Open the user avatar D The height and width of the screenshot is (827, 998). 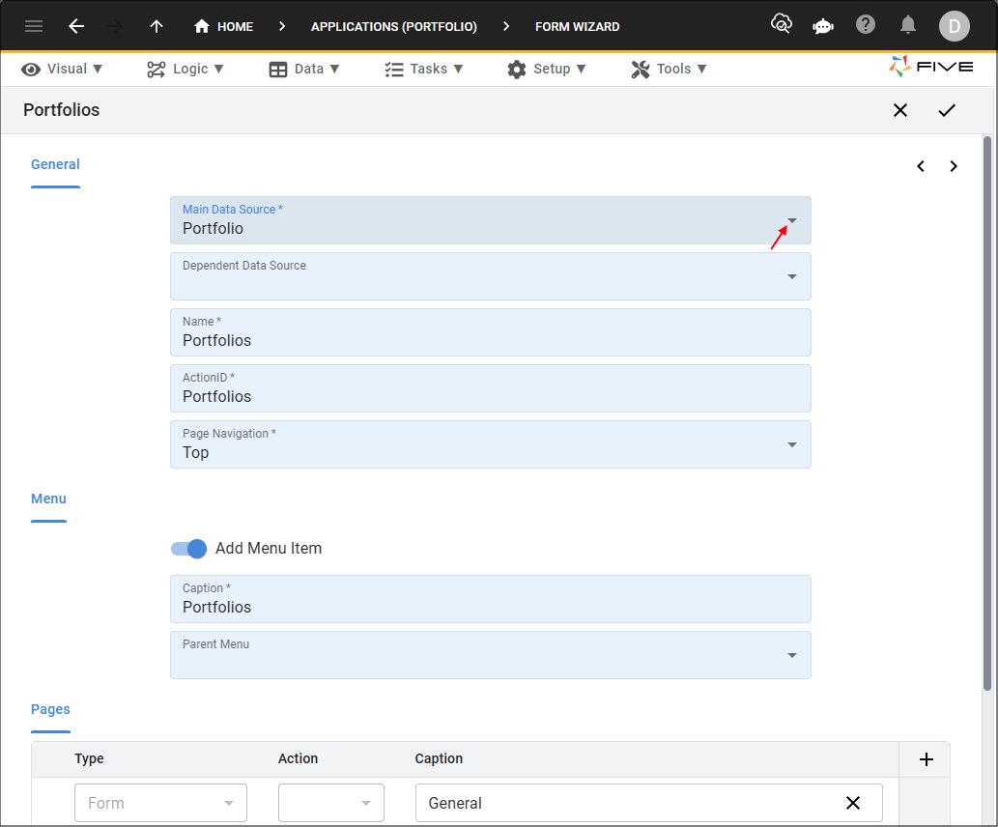[x=955, y=26]
